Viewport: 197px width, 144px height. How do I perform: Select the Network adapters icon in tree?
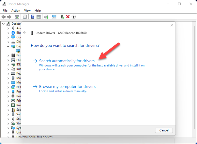tap(13, 87)
